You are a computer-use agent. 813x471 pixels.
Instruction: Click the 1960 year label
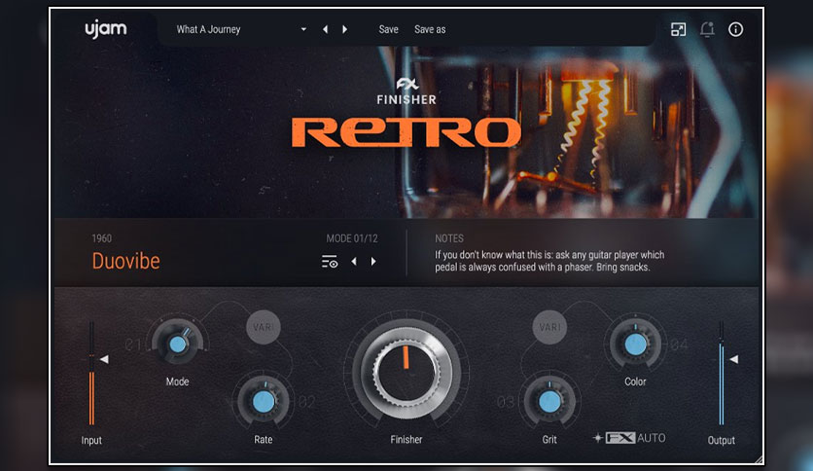[101, 238]
